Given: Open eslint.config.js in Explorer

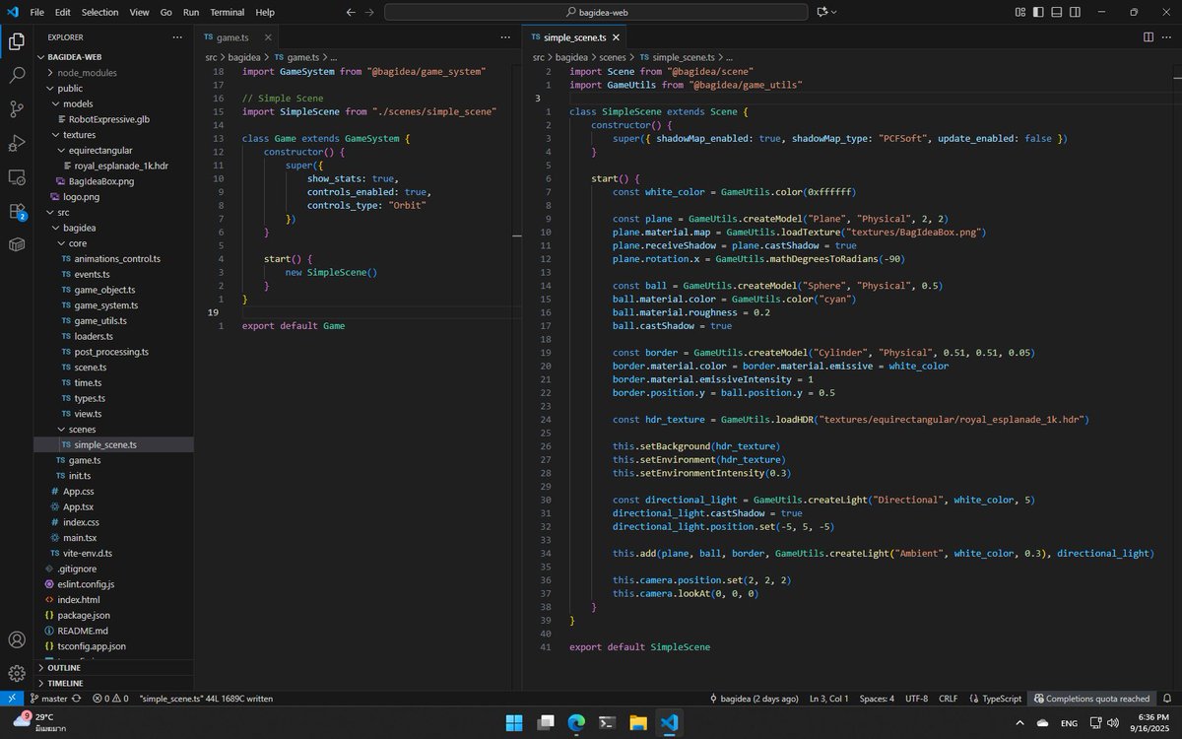Looking at the screenshot, I should [86, 584].
